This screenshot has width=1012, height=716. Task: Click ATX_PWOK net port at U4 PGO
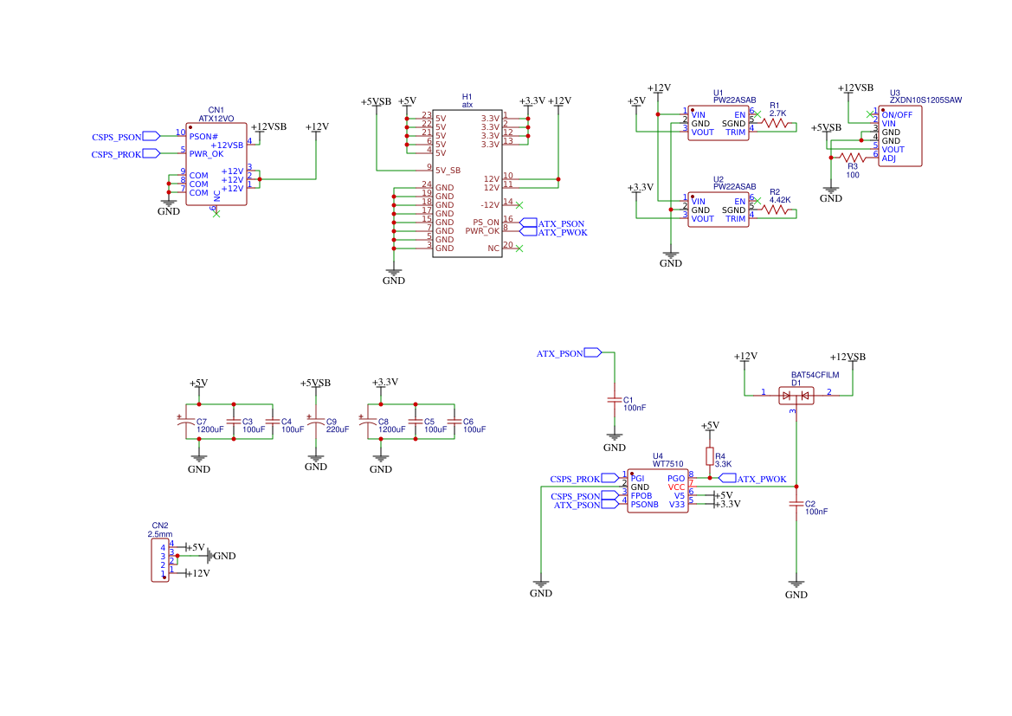(752, 479)
